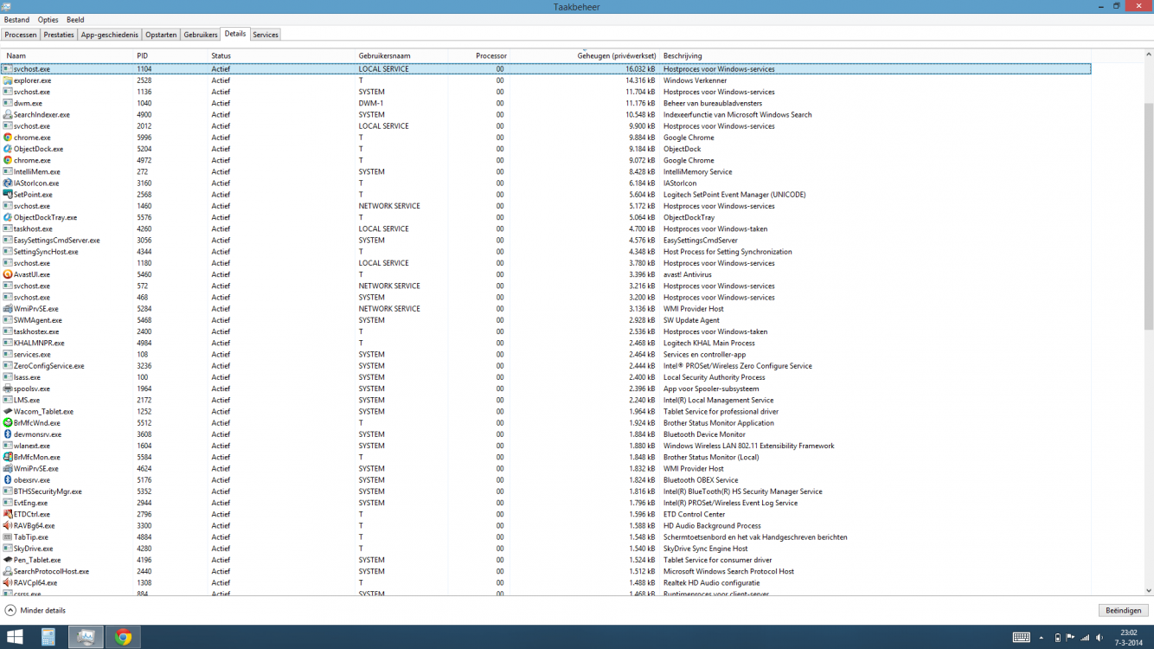
Task: Sort by the Naam column header
Action: 67,55
